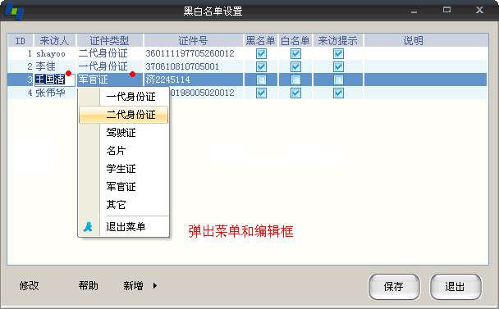Select the 张伟华 name cell
The image size is (499, 309).
pos(55,93)
